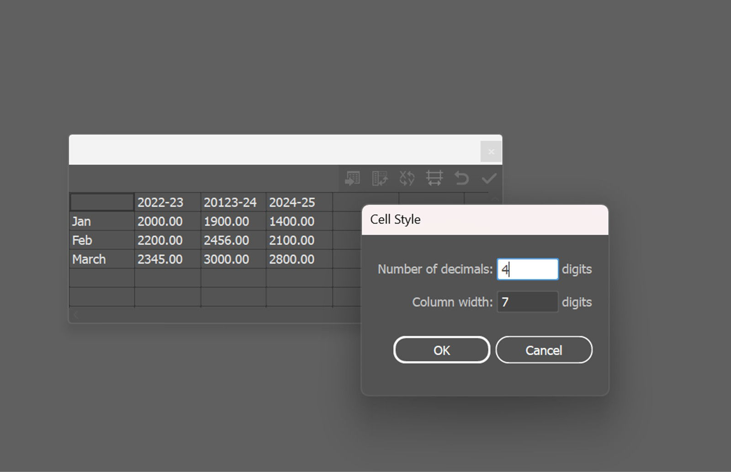
Task: Click the Transpose row/column icon
Action: click(x=379, y=178)
